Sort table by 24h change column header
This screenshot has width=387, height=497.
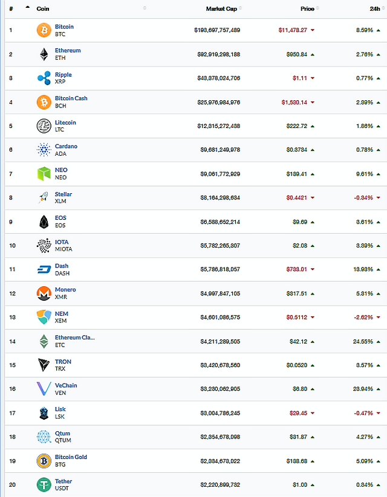coord(375,8)
